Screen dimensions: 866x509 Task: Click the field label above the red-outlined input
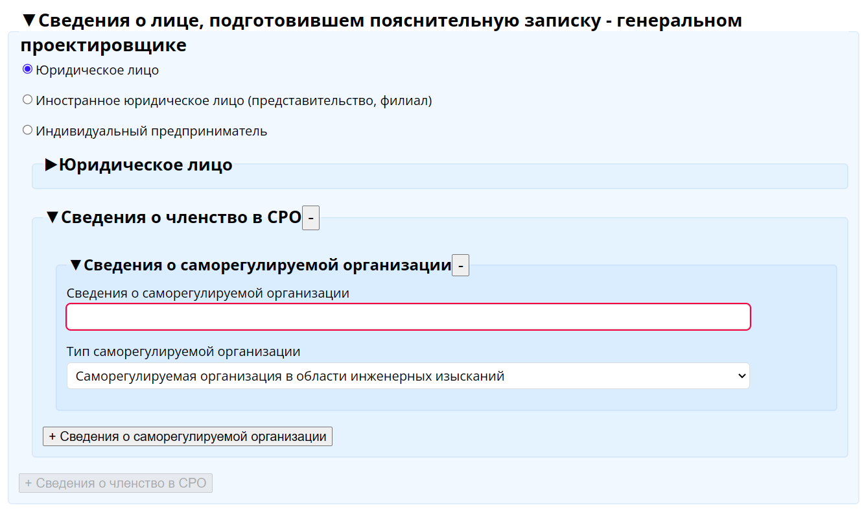207,293
